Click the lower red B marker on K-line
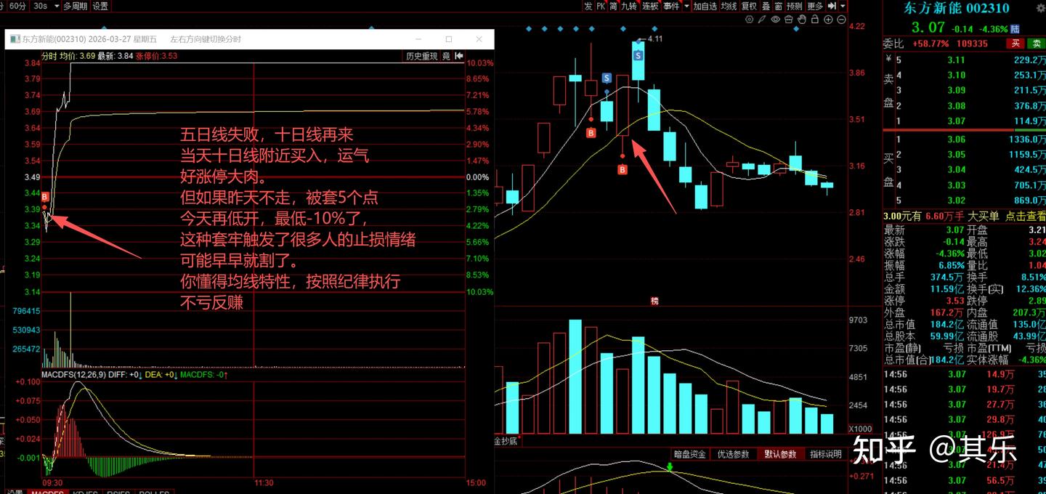This screenshot has width=1046, height=494. point(623,169)
